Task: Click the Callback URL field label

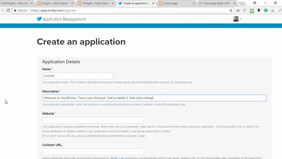Action: (x=52, y=145)
